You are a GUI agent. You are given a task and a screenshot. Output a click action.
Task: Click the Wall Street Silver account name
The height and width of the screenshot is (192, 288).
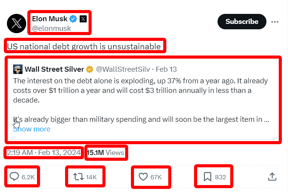pyautogui.click(x=54, y=69)
